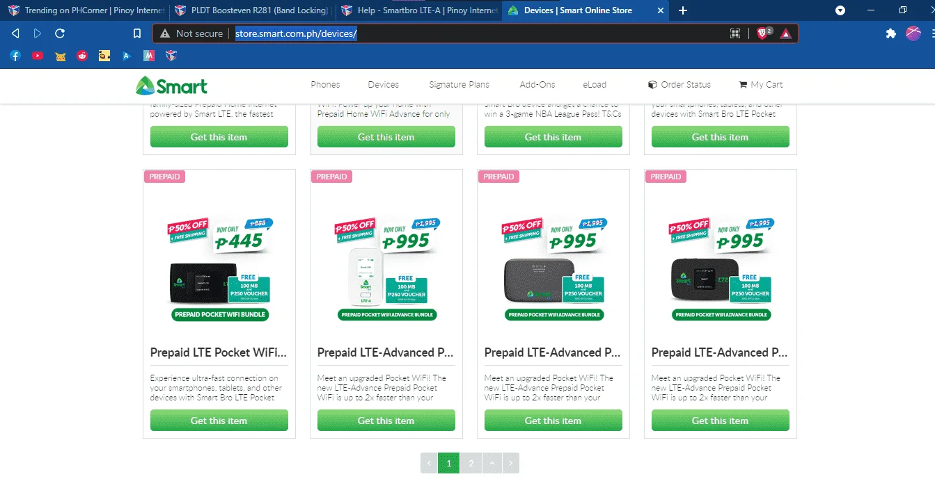
Task: Click the up arrow in pagination
Action: [x=492, y=463]
